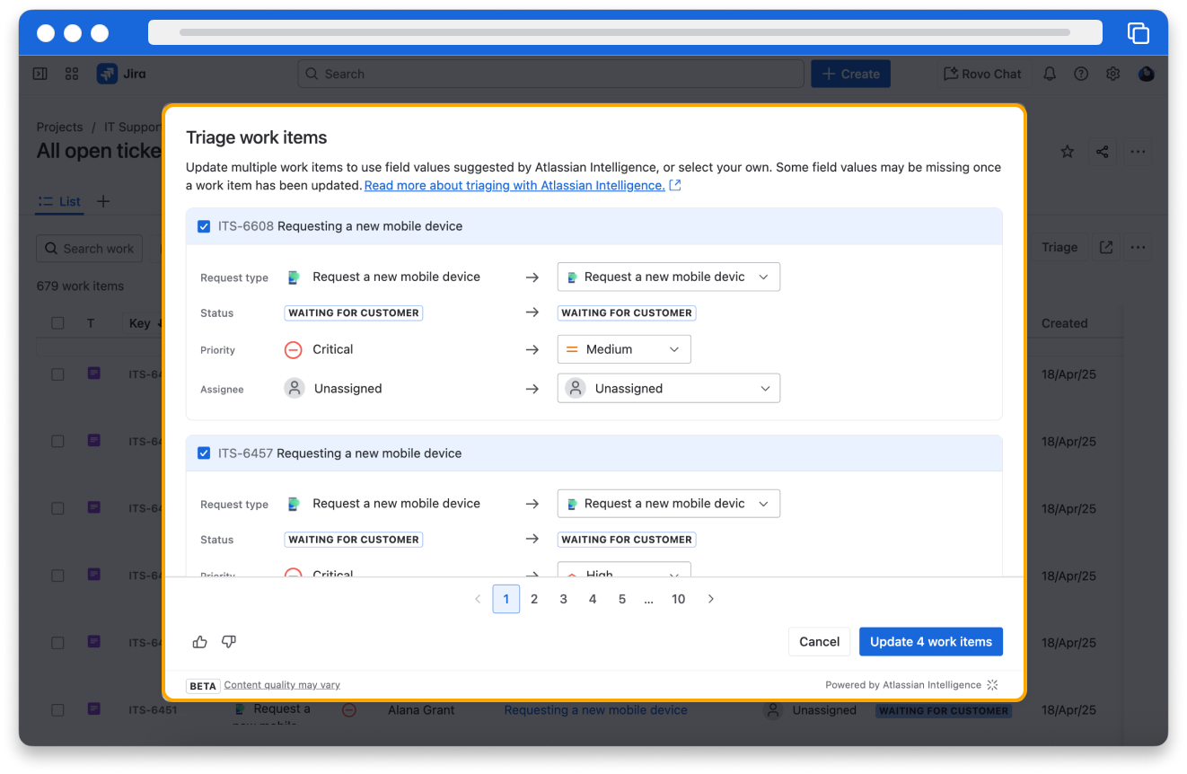Viewport: 1187px width, 774px height.
Task: Click Content quality may vary link
Action: (282, 685)
